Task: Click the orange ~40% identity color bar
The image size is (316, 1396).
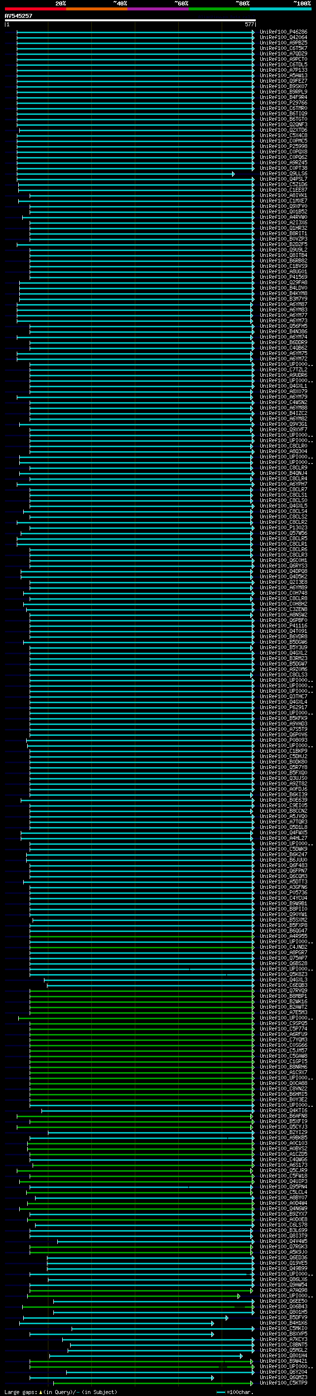Action: click(97, 9)
